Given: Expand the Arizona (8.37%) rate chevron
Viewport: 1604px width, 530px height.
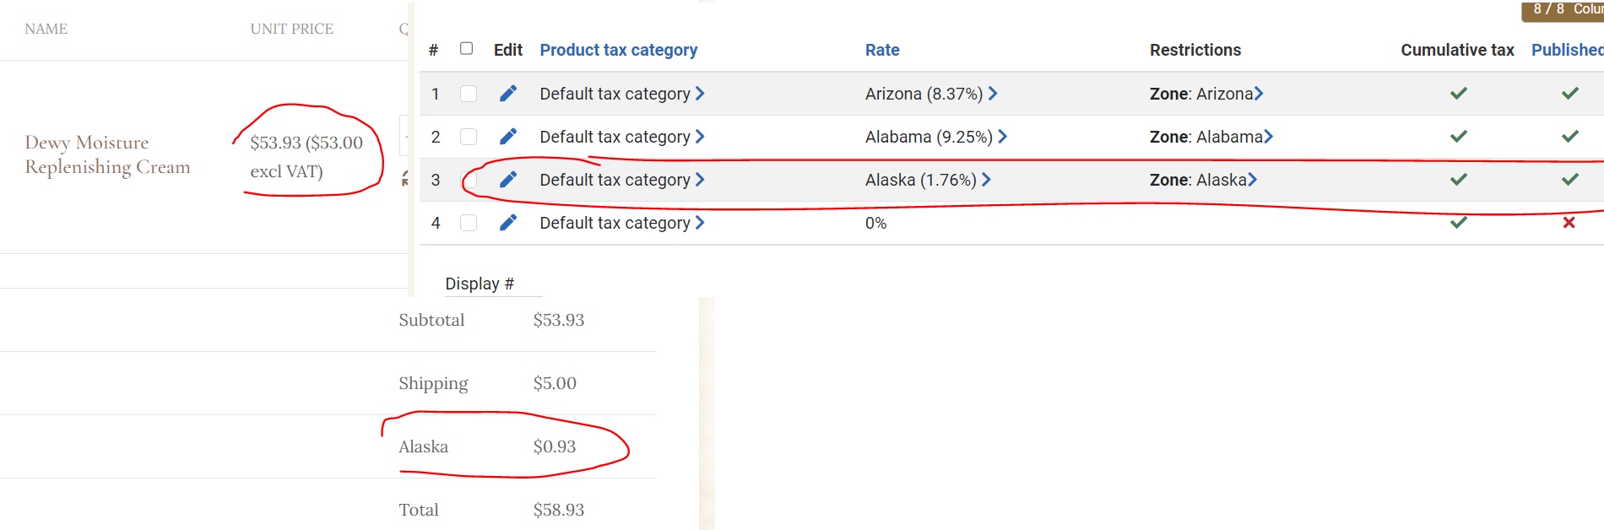Looking at the screenshot, I should pyautogui.click(x=993, y=94).
